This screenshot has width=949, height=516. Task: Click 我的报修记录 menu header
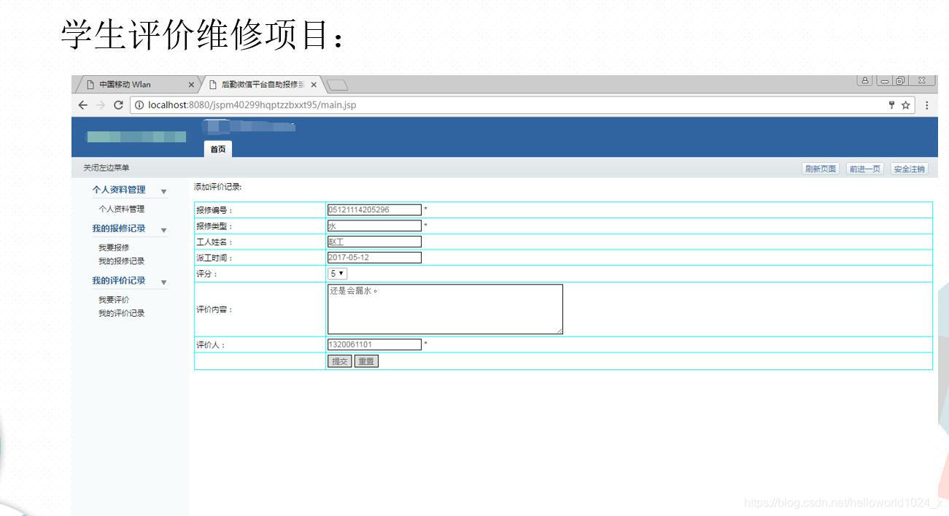119,228
